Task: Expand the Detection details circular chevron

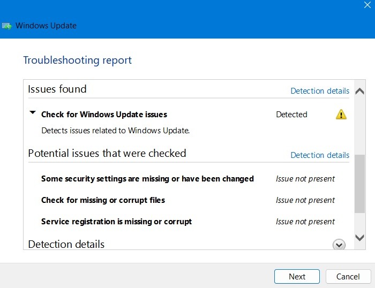Action: tap(339, 245)
